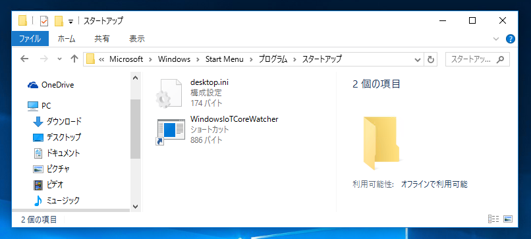The height and width of the screenshot is (239, 531).
Task: Minimize the スタートアップ window
Action: click(x=442, y=21)
